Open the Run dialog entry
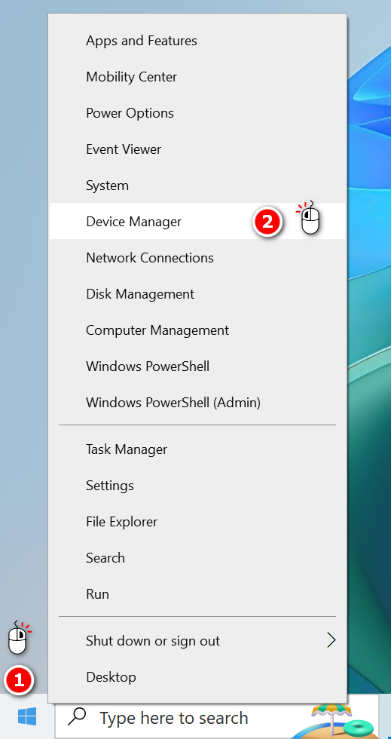The height and width of the screenshot is (739, 391). (x=197, y=594)
